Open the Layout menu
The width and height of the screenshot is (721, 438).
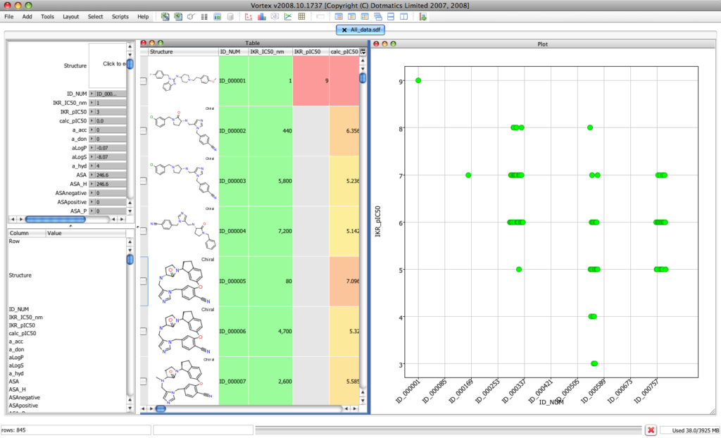(71, 17)
